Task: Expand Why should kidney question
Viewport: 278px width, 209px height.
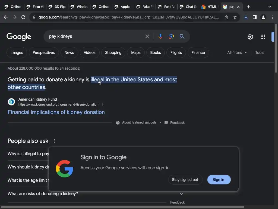Action: point(28,167)
